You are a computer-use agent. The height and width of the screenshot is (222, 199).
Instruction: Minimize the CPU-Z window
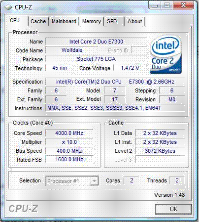pos(155,5)
